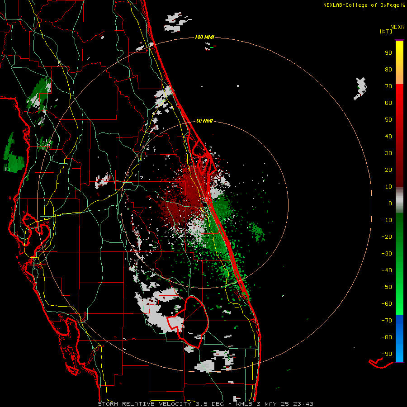Select the -50 value on velocity scale
407x407 pixels.
pyautogui.click(x=387, y=287)
